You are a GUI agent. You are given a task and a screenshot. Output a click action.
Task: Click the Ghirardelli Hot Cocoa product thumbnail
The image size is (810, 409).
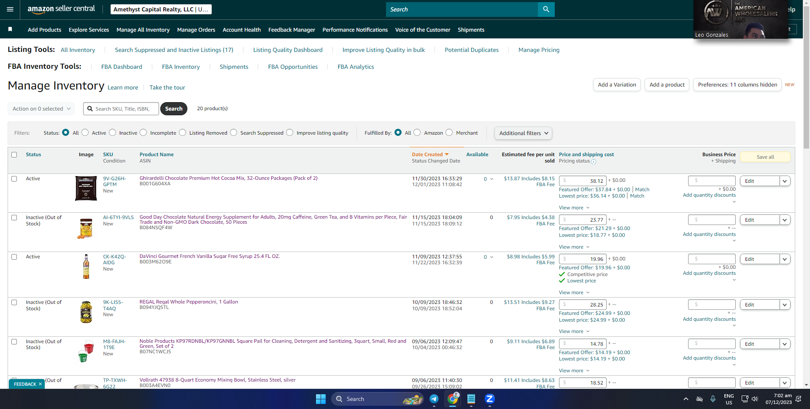tap(86, 188)
